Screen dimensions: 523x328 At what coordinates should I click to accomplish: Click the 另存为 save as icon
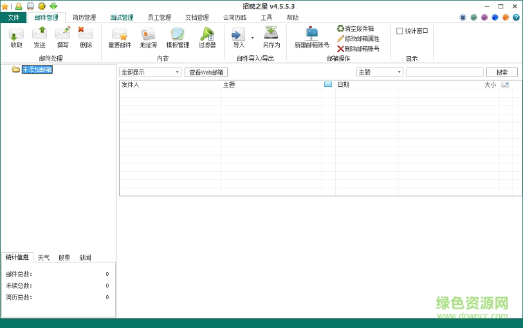271,37
